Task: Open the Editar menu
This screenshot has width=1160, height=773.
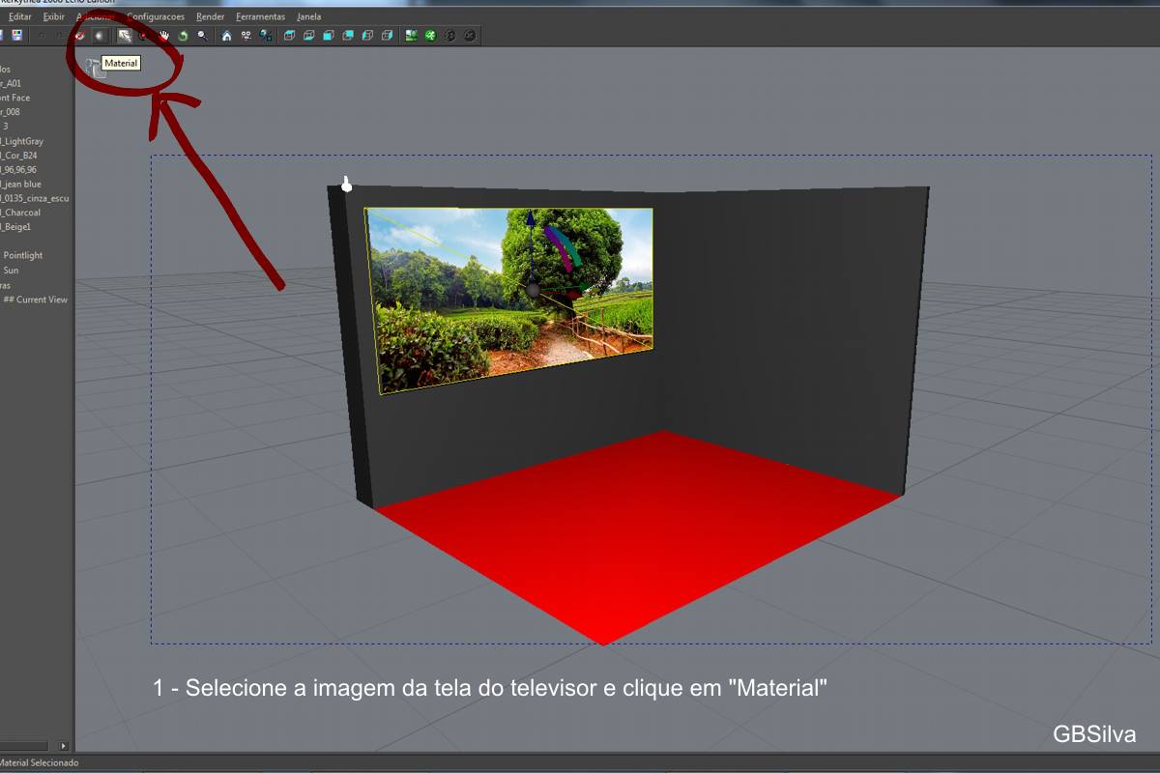Action: [19, 16]
